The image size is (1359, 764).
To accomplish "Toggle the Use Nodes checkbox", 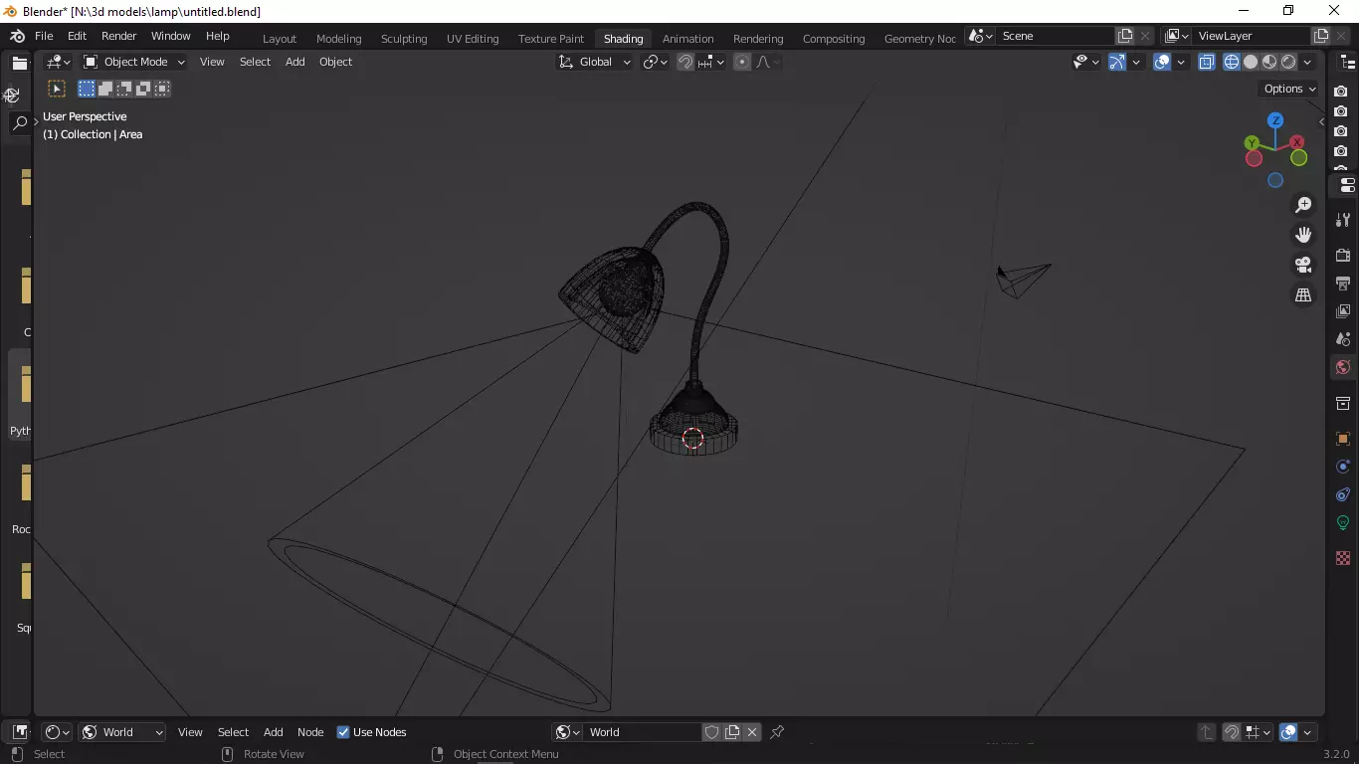I will (343, 732).
